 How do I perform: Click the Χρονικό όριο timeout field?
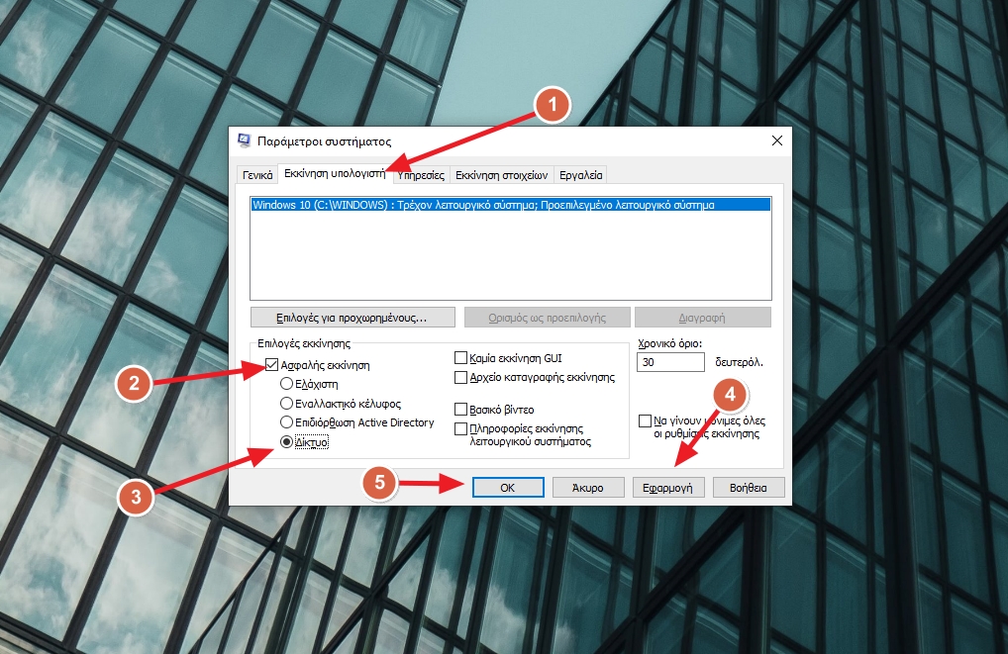coord(670,361)
